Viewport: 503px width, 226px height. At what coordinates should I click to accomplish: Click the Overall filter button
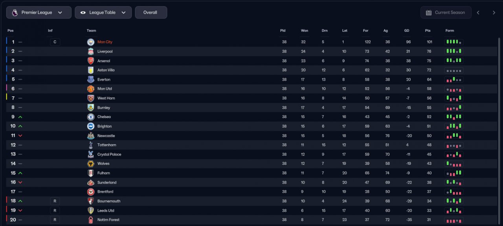[x=151, y=13]
